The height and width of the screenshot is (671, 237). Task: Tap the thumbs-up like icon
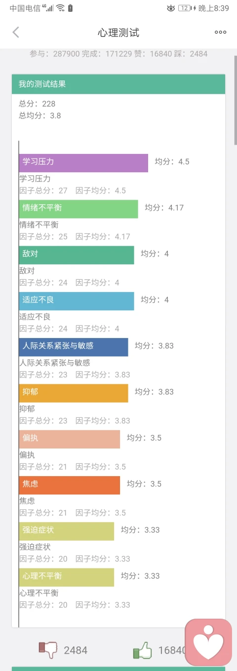(142, 650)
